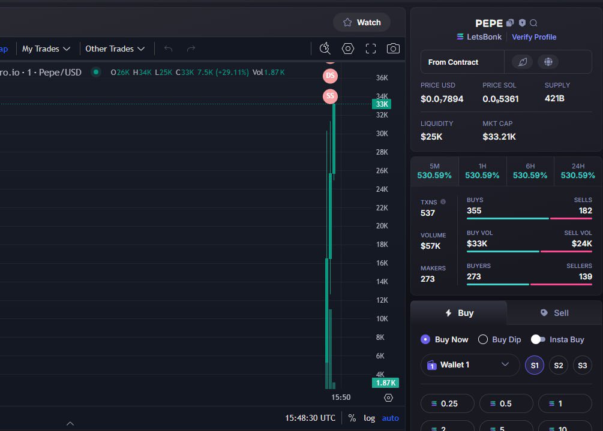603x431 pixels.
Task: Click the MAKERS value 273
Action: coord(428,279)
